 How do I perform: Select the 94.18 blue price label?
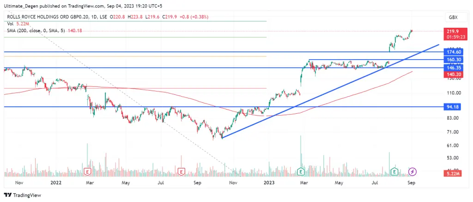point(452,107)
